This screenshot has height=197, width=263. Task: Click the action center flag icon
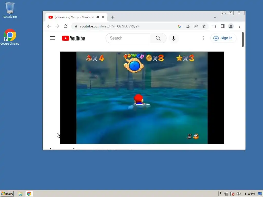pos(232,194)
